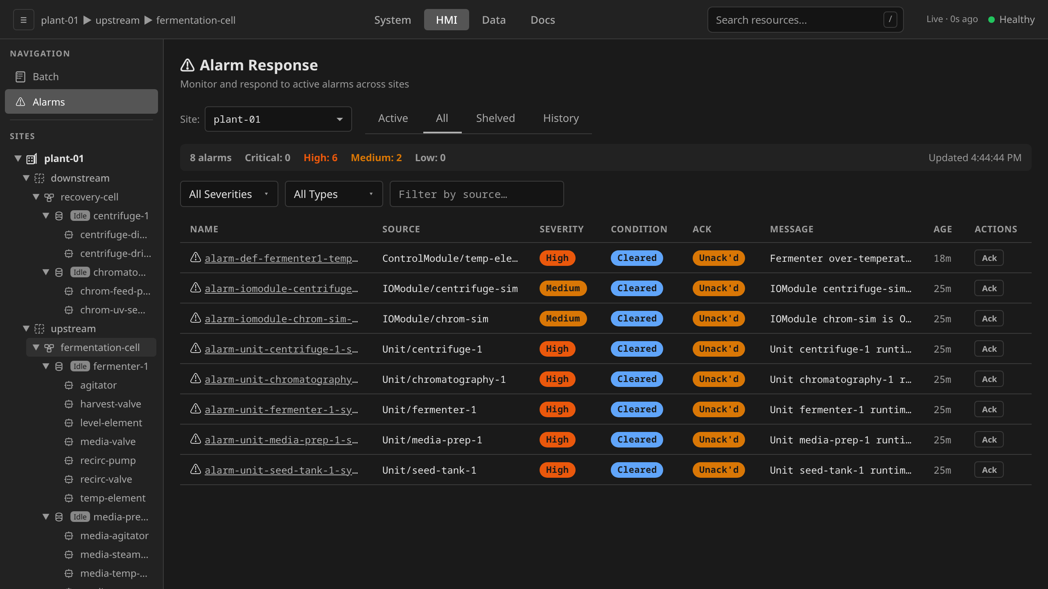Select the All alarms tab
The width and height of the screenshot is (1048, 589).
point(442,118)
